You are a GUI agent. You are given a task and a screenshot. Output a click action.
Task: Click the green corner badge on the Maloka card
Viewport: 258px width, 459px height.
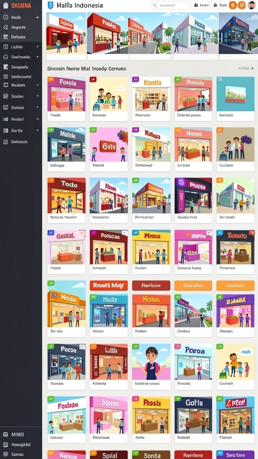(x=50, y=130)
